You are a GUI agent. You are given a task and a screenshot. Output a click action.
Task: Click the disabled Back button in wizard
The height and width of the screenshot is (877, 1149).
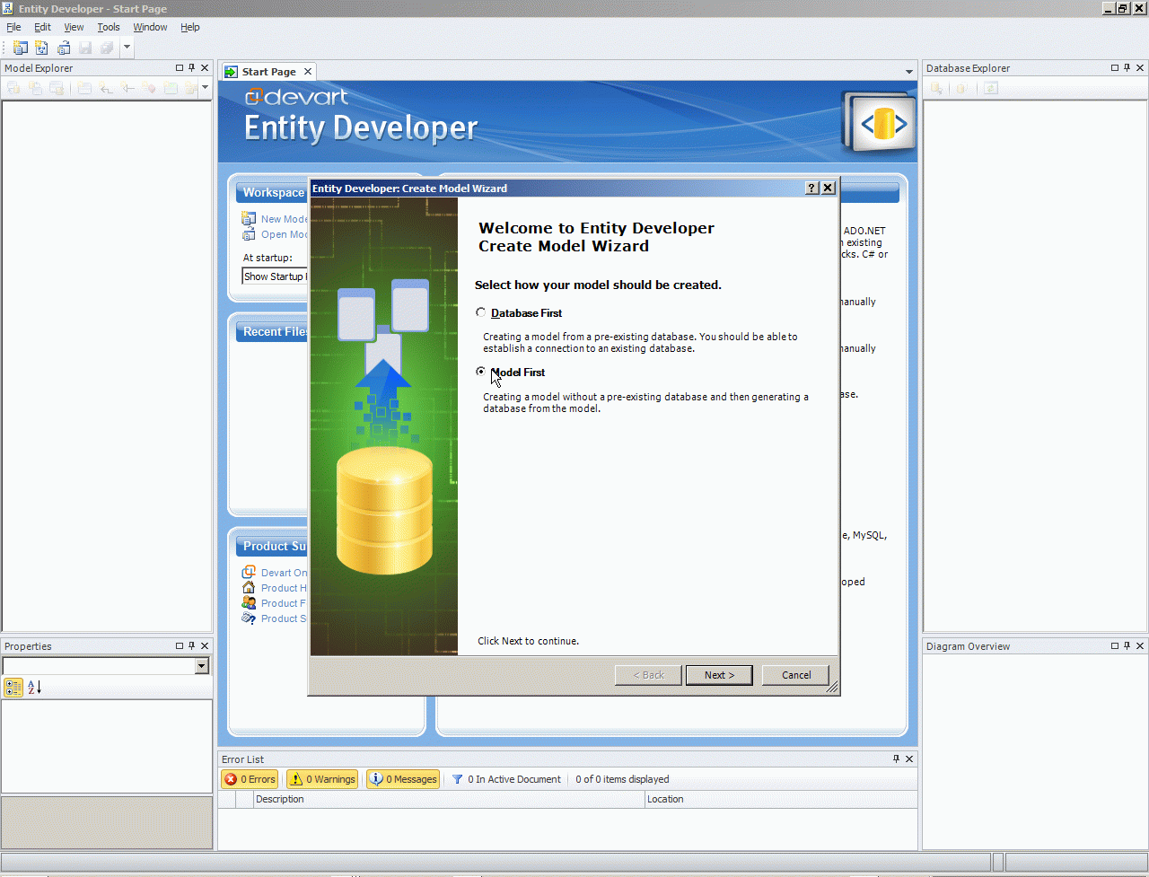[648, 675]
